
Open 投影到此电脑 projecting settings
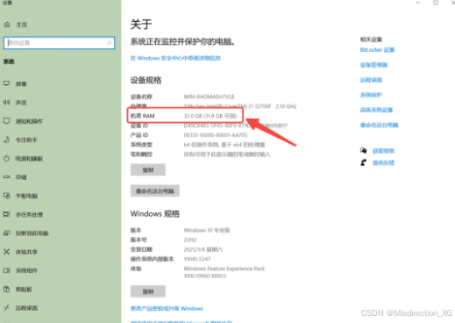tap(32, 233)
